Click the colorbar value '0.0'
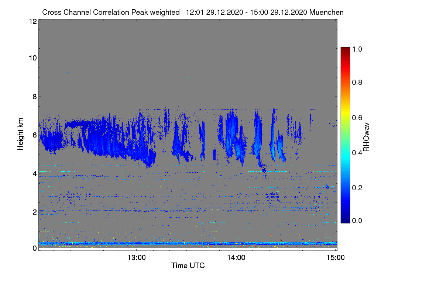The height and width of the screenshot is (295, 443). point(356,221)
